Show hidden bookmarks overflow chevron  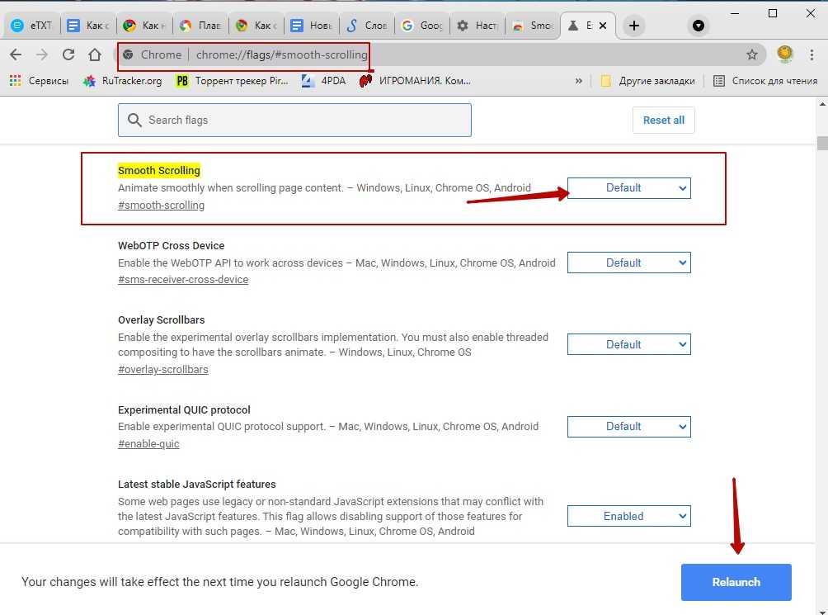pyautogui.click(x=578, y=81)
